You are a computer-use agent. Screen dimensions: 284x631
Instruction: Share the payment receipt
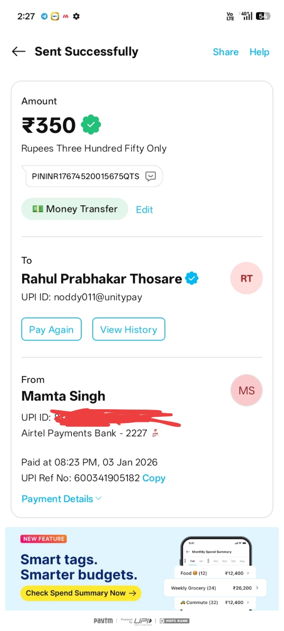pyautogui.click(x=225, y=52)
